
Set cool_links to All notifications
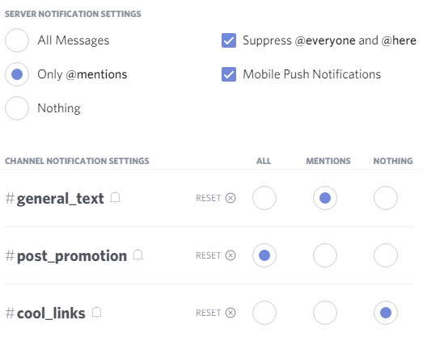(x=264, y=313)
